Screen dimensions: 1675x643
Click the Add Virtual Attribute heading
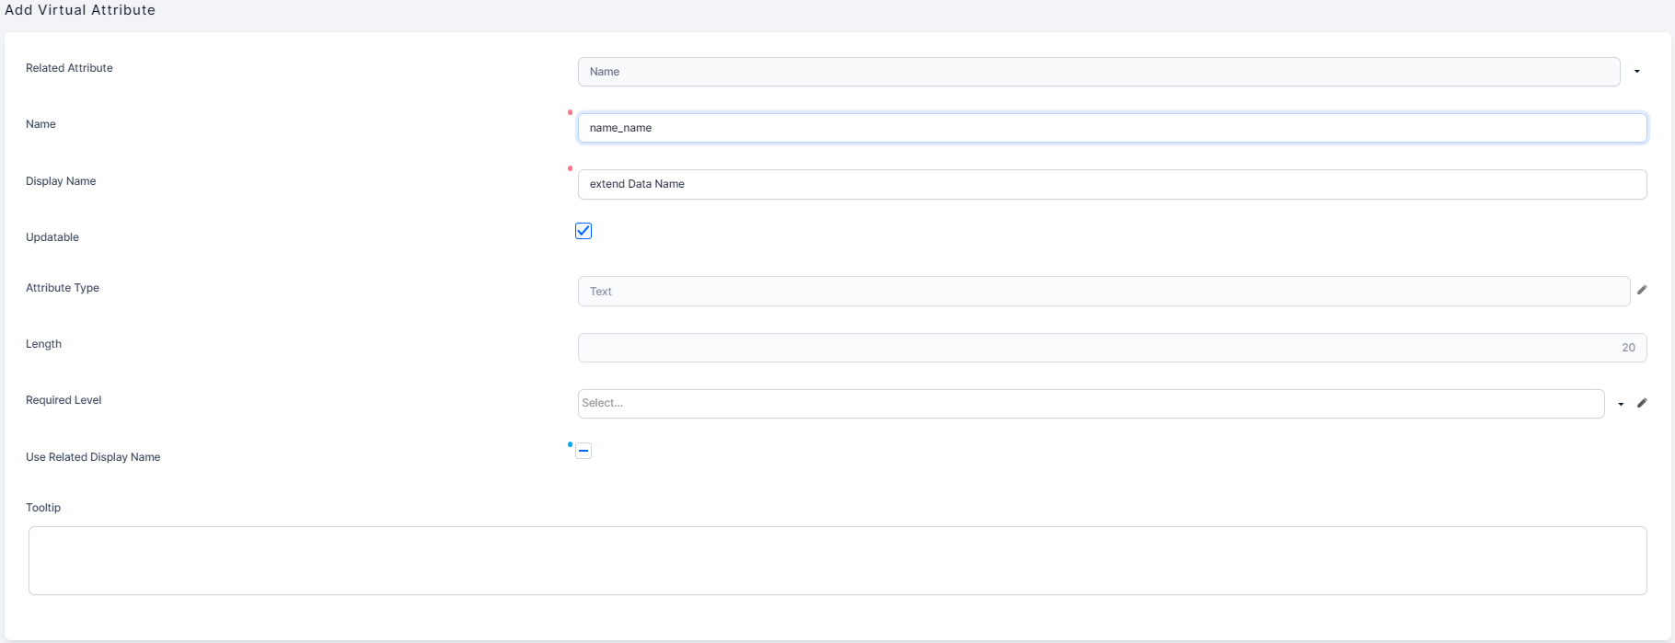(80, 10)
